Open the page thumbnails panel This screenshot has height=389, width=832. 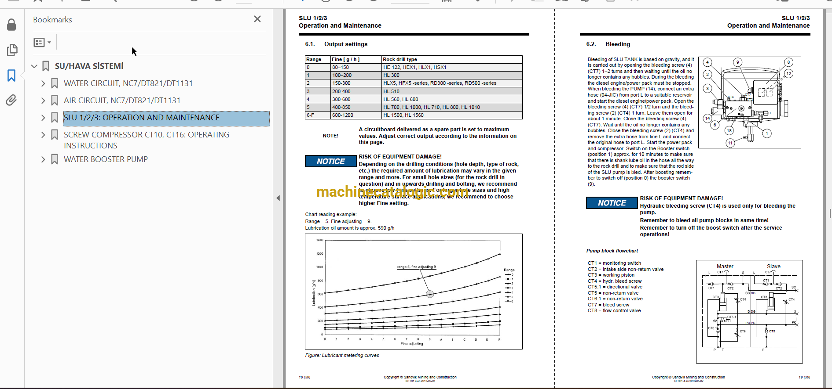12,50
